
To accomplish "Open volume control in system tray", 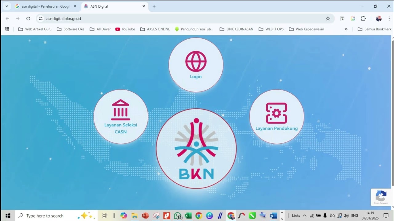I will 346,216.
